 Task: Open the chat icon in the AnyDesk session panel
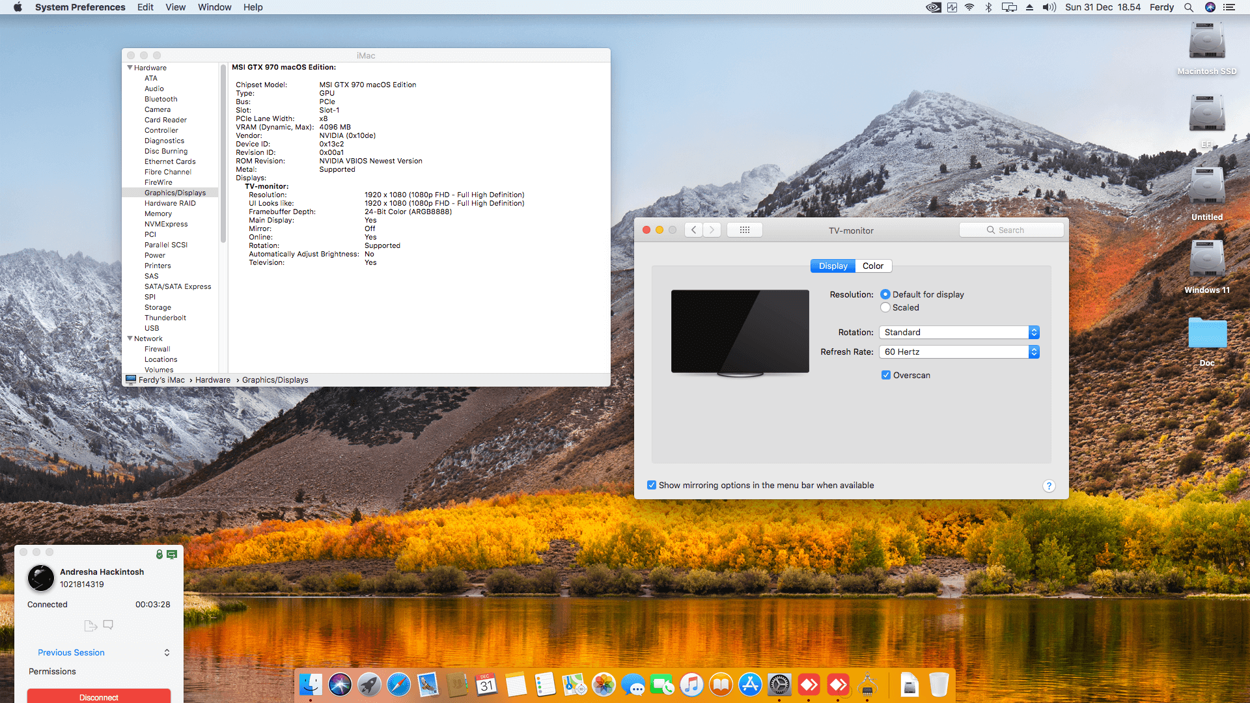[x=108, y=625]
